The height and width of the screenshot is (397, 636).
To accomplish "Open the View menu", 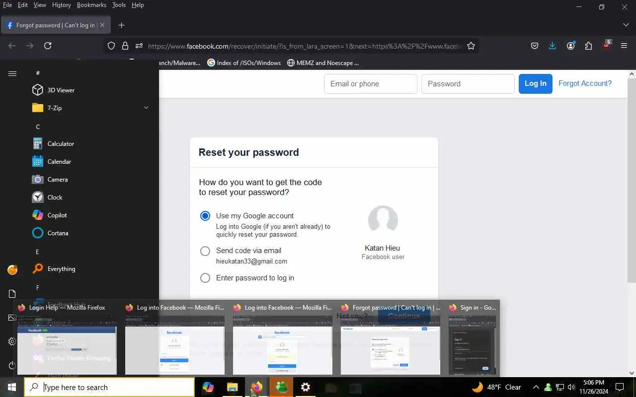I will pos(40,5).
